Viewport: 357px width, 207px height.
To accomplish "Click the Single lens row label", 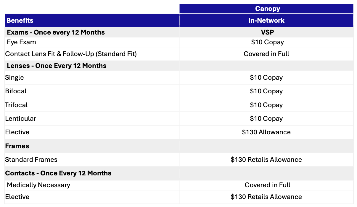I will [15, 78].
